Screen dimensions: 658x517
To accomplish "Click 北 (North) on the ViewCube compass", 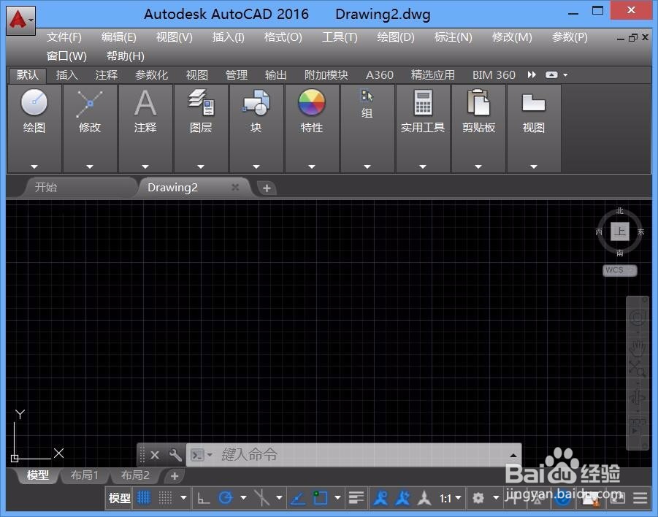I will click(x=620, y=210).
